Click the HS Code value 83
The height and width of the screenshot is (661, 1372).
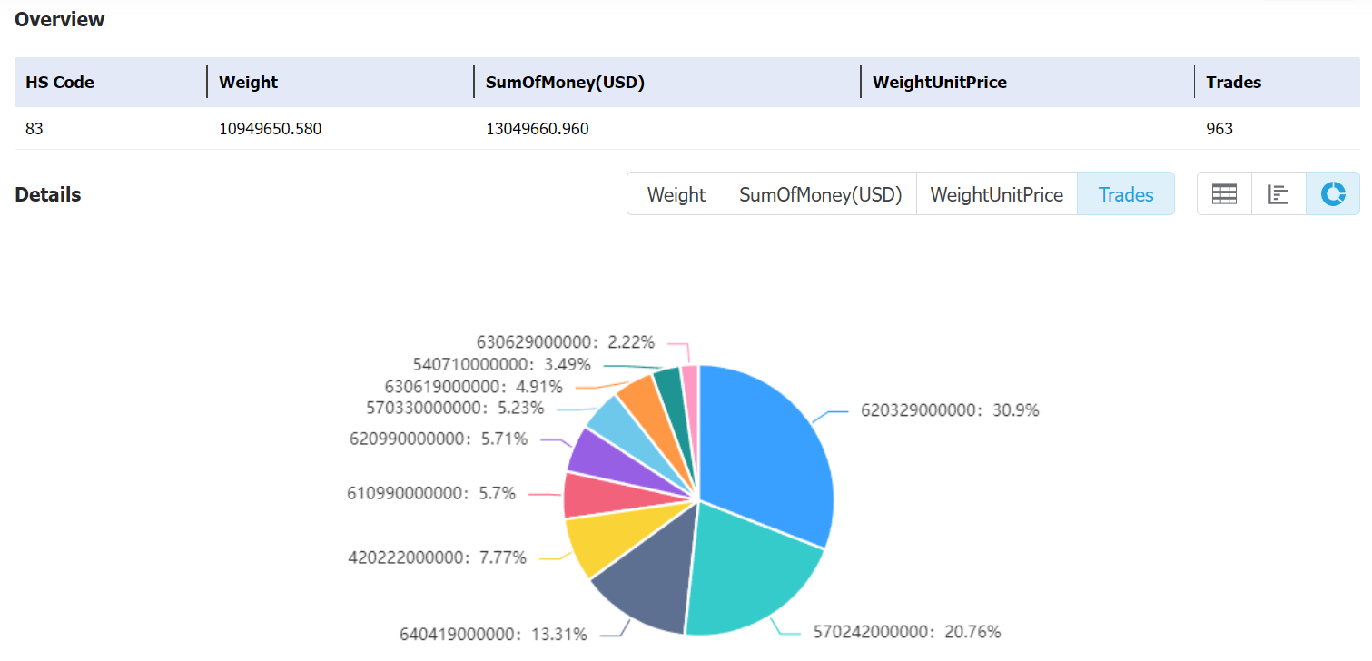[x=35, y=129]
